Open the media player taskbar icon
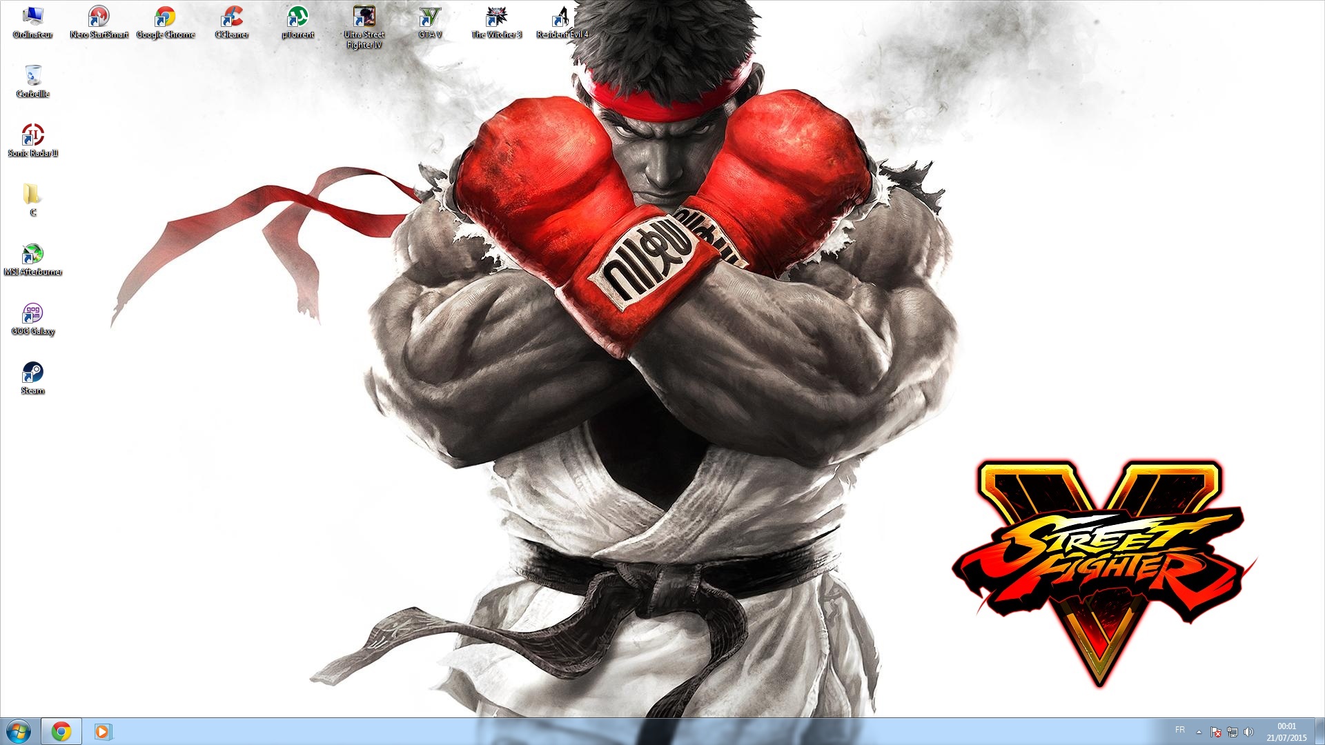 102,731
